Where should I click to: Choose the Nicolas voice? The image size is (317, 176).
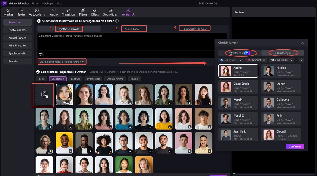281,71
